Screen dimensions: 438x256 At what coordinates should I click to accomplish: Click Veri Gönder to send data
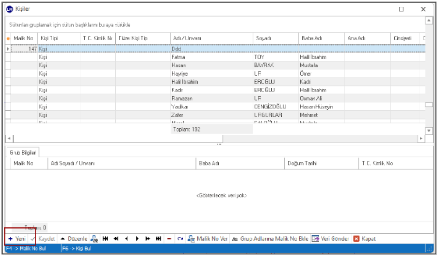coord(331,239)
